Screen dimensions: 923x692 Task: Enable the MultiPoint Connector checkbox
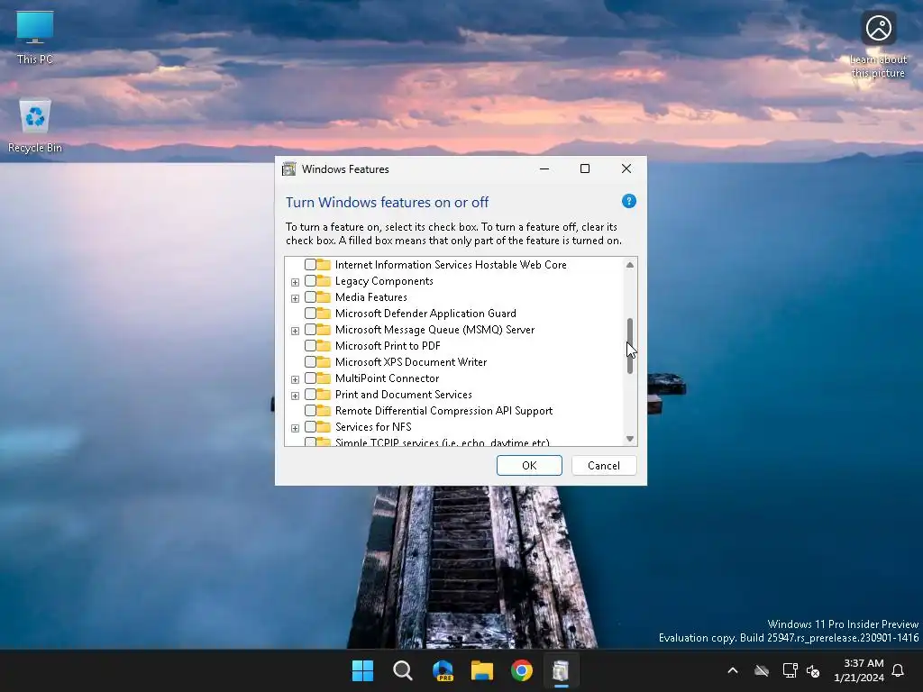[310, 378]
